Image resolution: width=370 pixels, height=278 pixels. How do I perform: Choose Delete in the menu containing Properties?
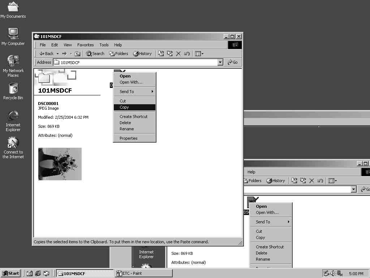(x=134, y=123)
